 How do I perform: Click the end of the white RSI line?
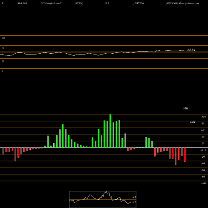click(x=184, y=51)
